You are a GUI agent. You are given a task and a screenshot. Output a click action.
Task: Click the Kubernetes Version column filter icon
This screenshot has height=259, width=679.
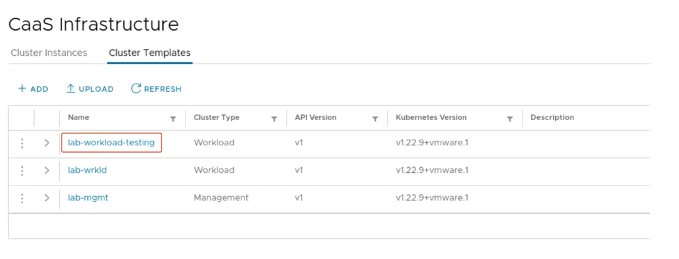[x=510, y=118]
